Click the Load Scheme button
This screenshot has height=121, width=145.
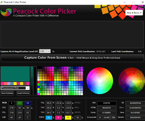click(x=23, y=93)
